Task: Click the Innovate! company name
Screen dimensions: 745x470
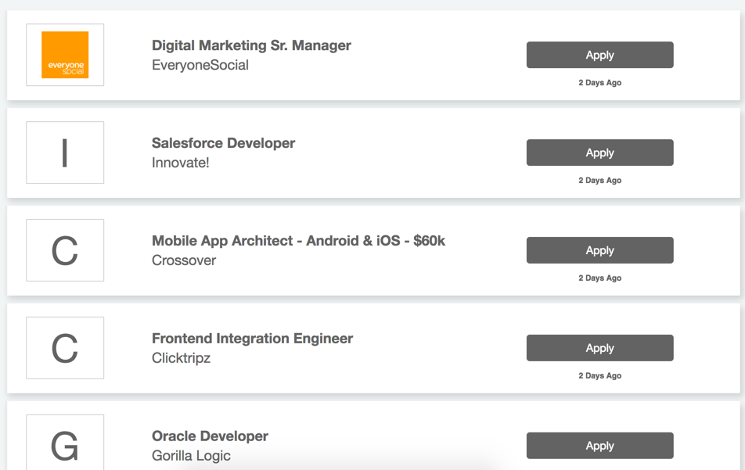Action: pos(181,163)
